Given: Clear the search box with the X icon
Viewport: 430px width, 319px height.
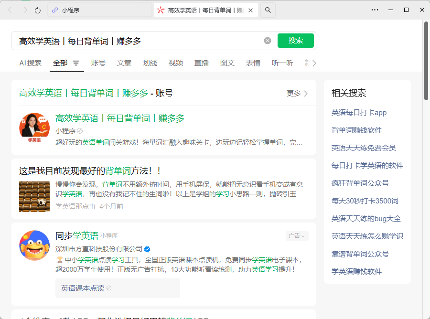Looking at the screenshot, I should coord(268,41).
